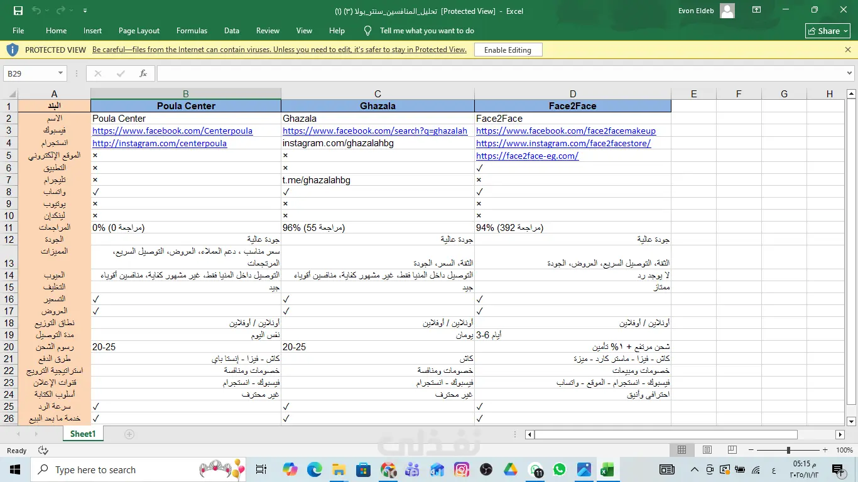The height and width of the screenshot is (482, 858).
Task: Open Task View on the taskbar
Action: [262, 469]
